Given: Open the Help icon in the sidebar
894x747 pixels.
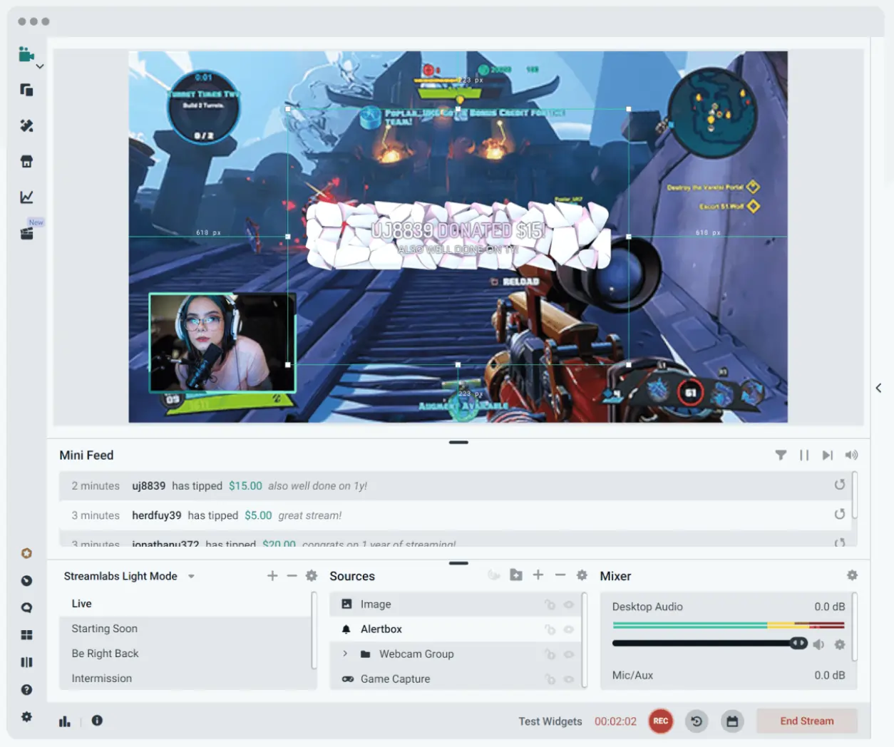Looking at the screenshot, I should pos(26,690).
